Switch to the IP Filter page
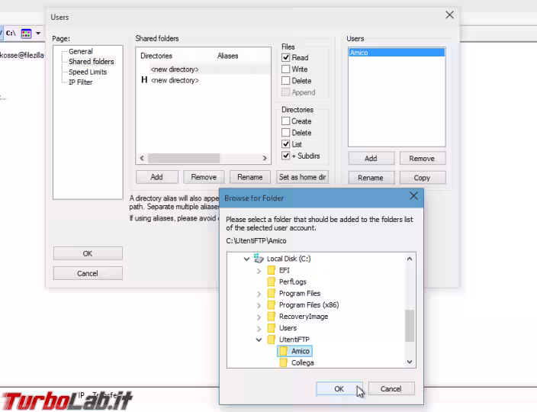 [x=80, y=82]
